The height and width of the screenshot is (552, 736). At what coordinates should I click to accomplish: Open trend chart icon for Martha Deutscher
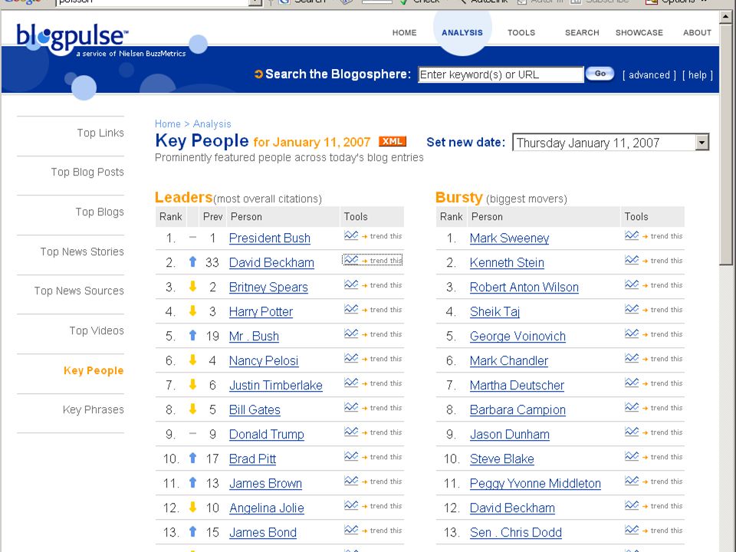point(632,383)
